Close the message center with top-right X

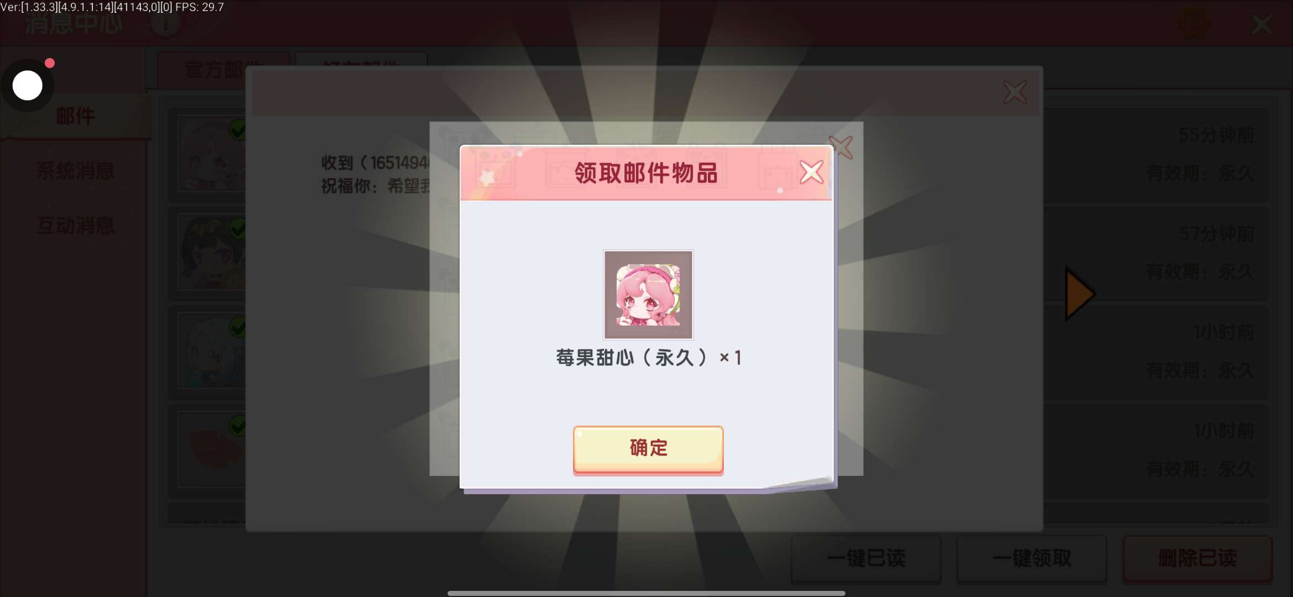tap(1262, 24)
